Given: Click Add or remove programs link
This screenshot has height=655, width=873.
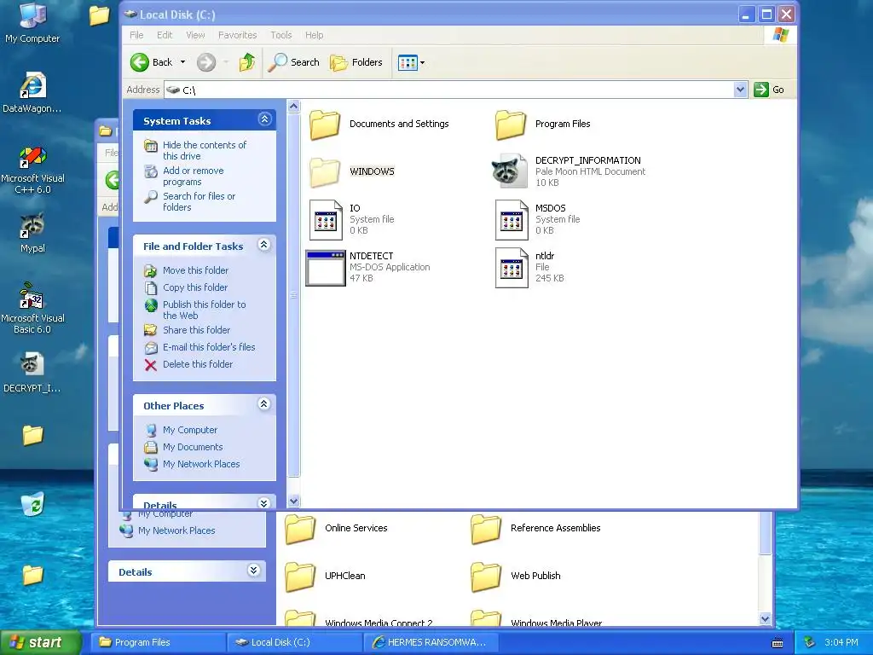Looking at the screenshot, I should (193, 176).
